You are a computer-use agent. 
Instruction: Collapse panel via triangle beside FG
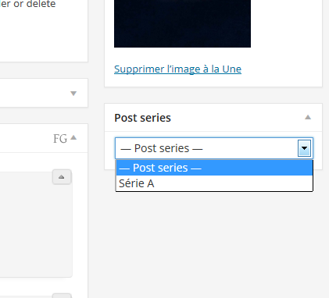pos(73,137)
